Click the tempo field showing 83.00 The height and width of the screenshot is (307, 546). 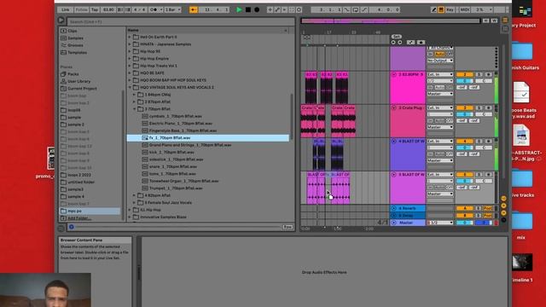pos(108,9)
